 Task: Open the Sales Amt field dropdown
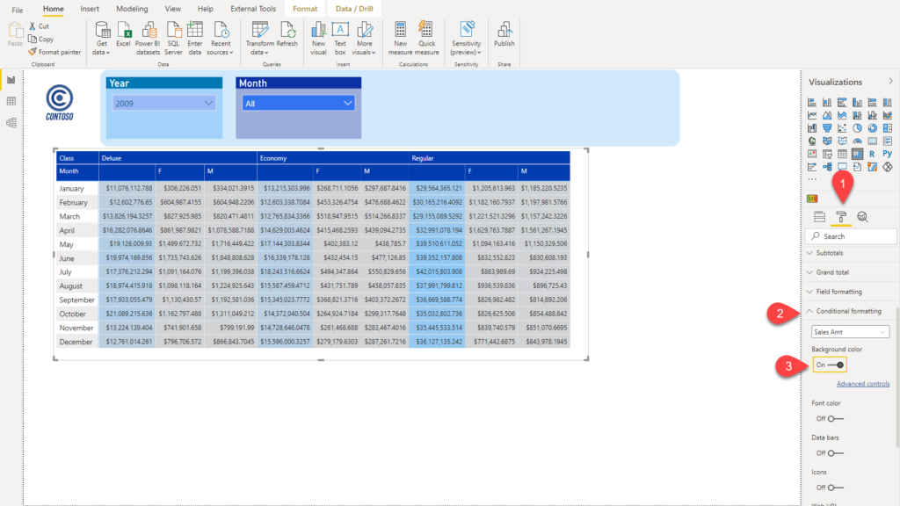coord(850,331)
